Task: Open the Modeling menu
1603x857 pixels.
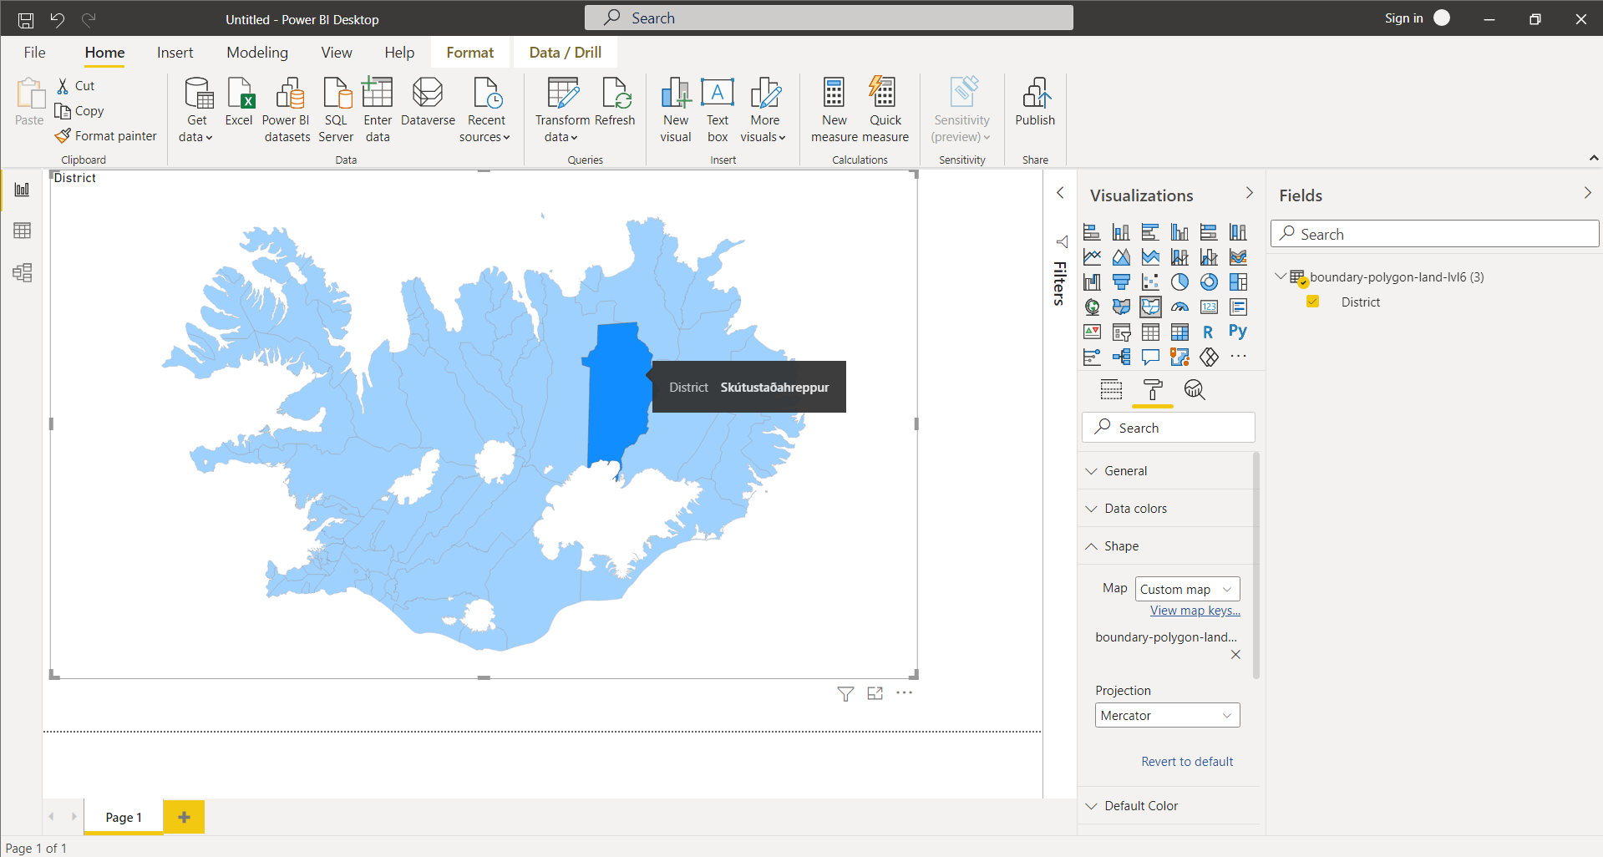Action: (256, 52)
